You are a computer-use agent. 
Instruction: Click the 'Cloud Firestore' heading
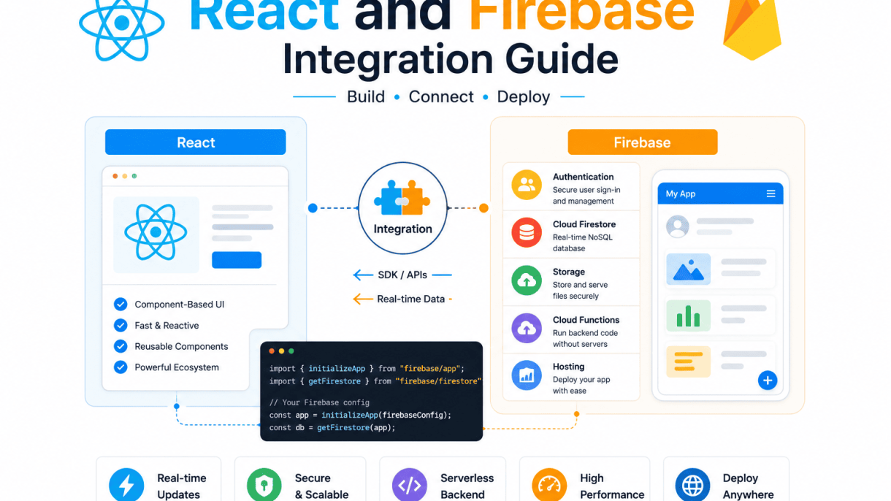pyautogui.click(x=584, y=224)
